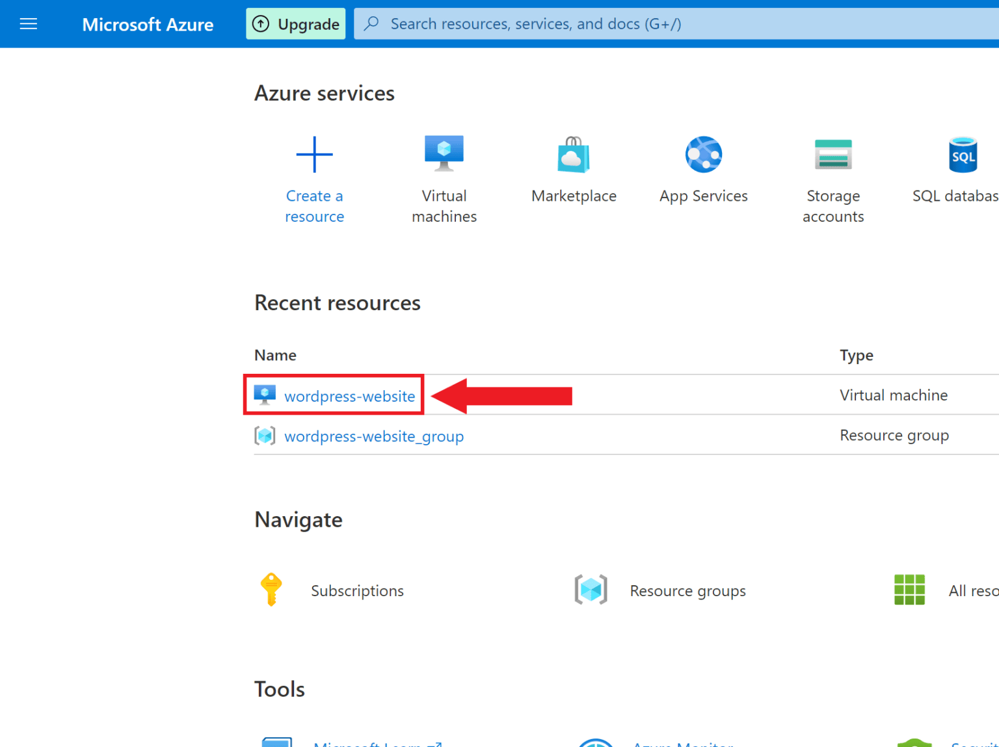Screen dimensions: 999x747
Task: Open the Storage accounts icon
Action: 833,155
